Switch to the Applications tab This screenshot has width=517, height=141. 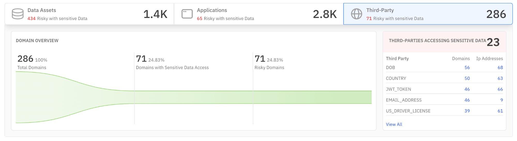pos(258,14)
